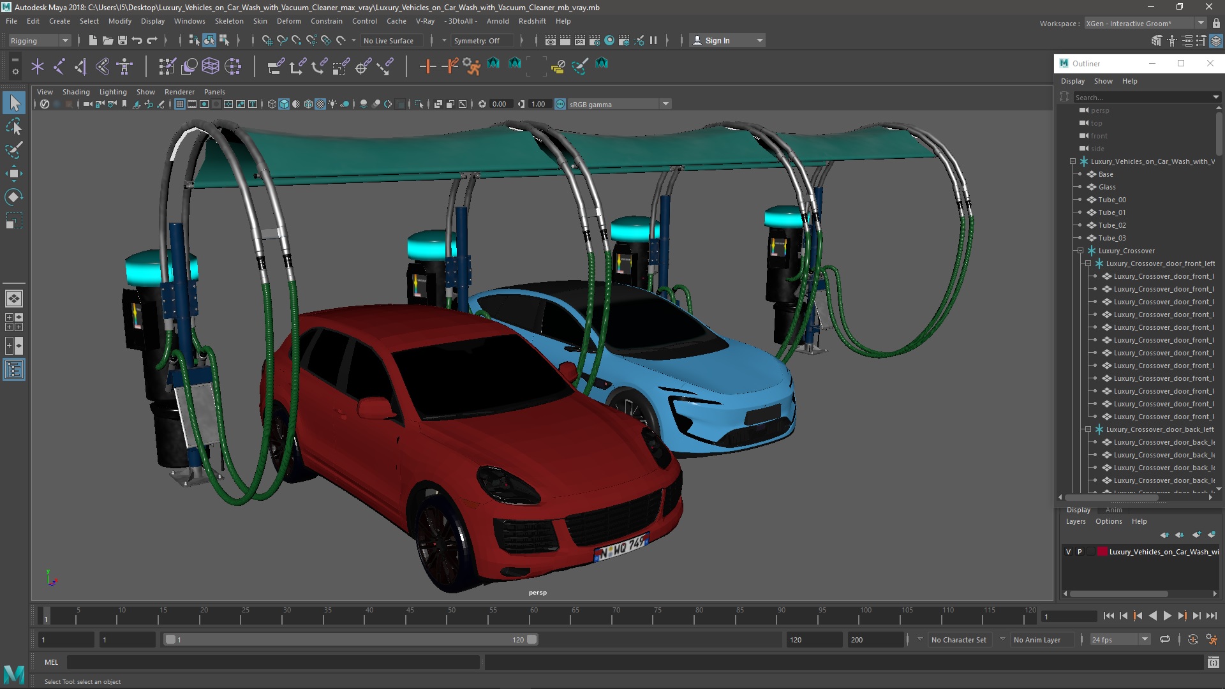
Task: Open the 24 fps frame rate dropdown
Action: tap(1120, 639)
